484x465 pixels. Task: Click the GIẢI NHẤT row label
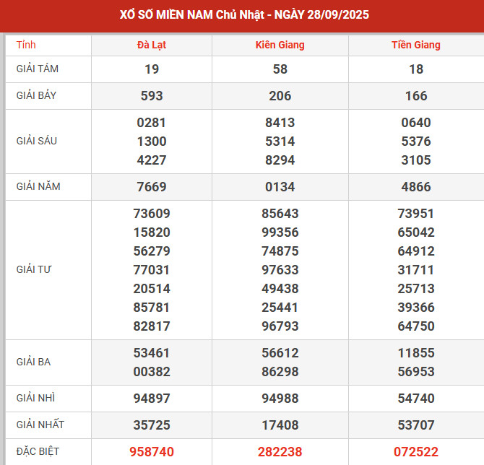point(40,425)
